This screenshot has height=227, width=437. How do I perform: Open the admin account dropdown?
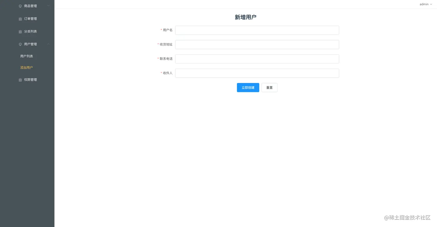tap(426, 4)
